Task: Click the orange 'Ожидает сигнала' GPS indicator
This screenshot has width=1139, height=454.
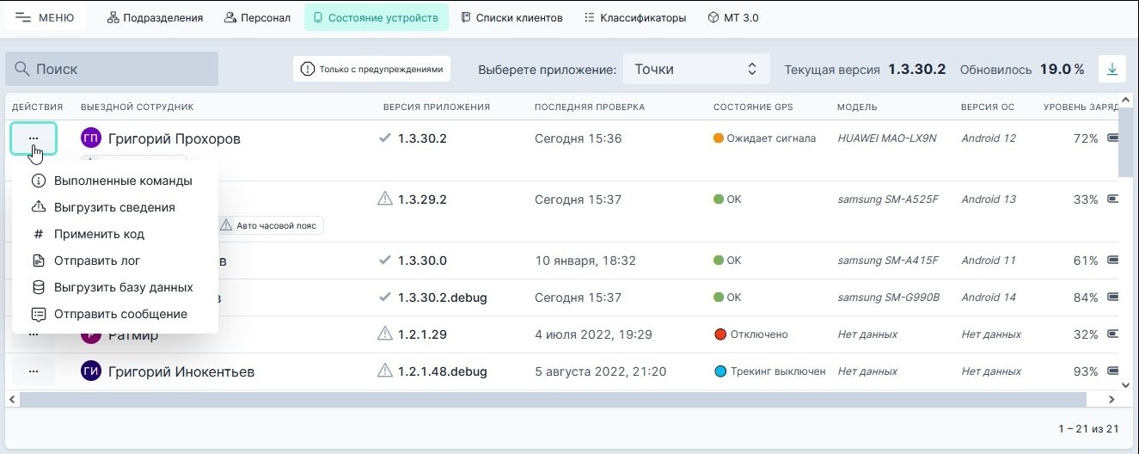Action: click(x=719, y=138)
